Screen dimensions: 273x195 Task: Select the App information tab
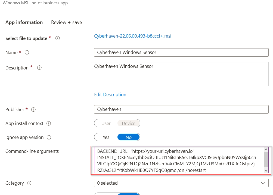click(24, 22)
